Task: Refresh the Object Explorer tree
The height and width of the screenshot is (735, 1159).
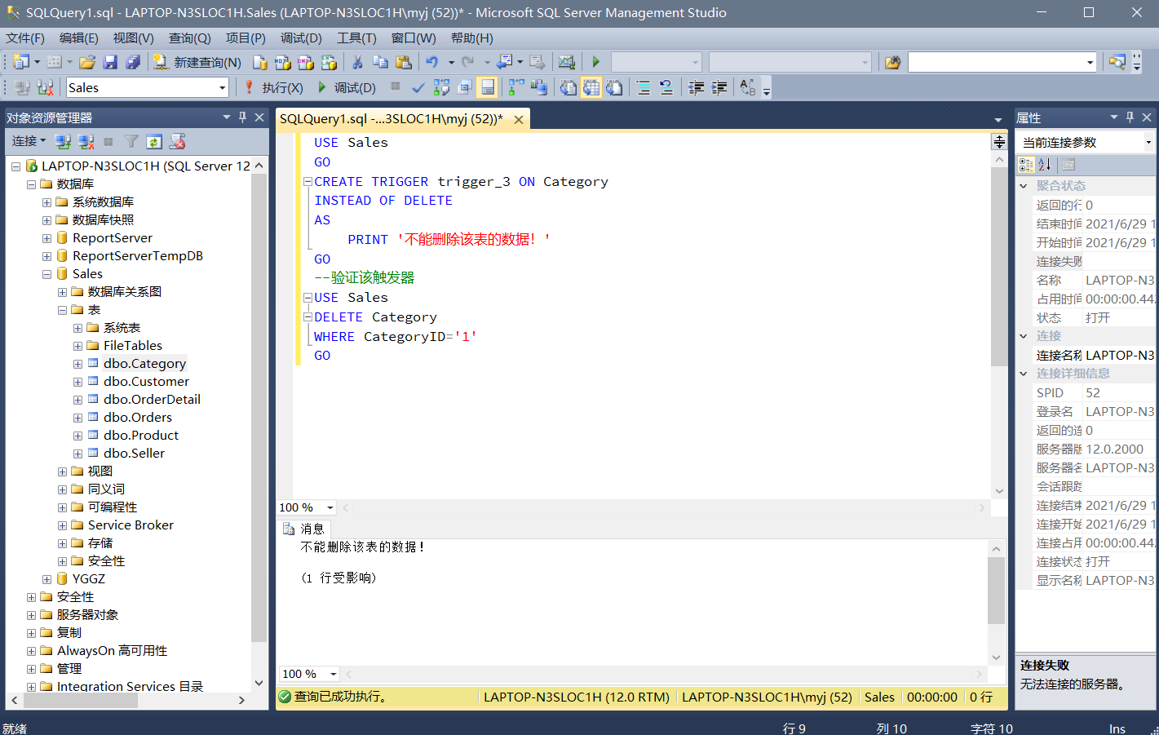Action: (x=154, y=142)
